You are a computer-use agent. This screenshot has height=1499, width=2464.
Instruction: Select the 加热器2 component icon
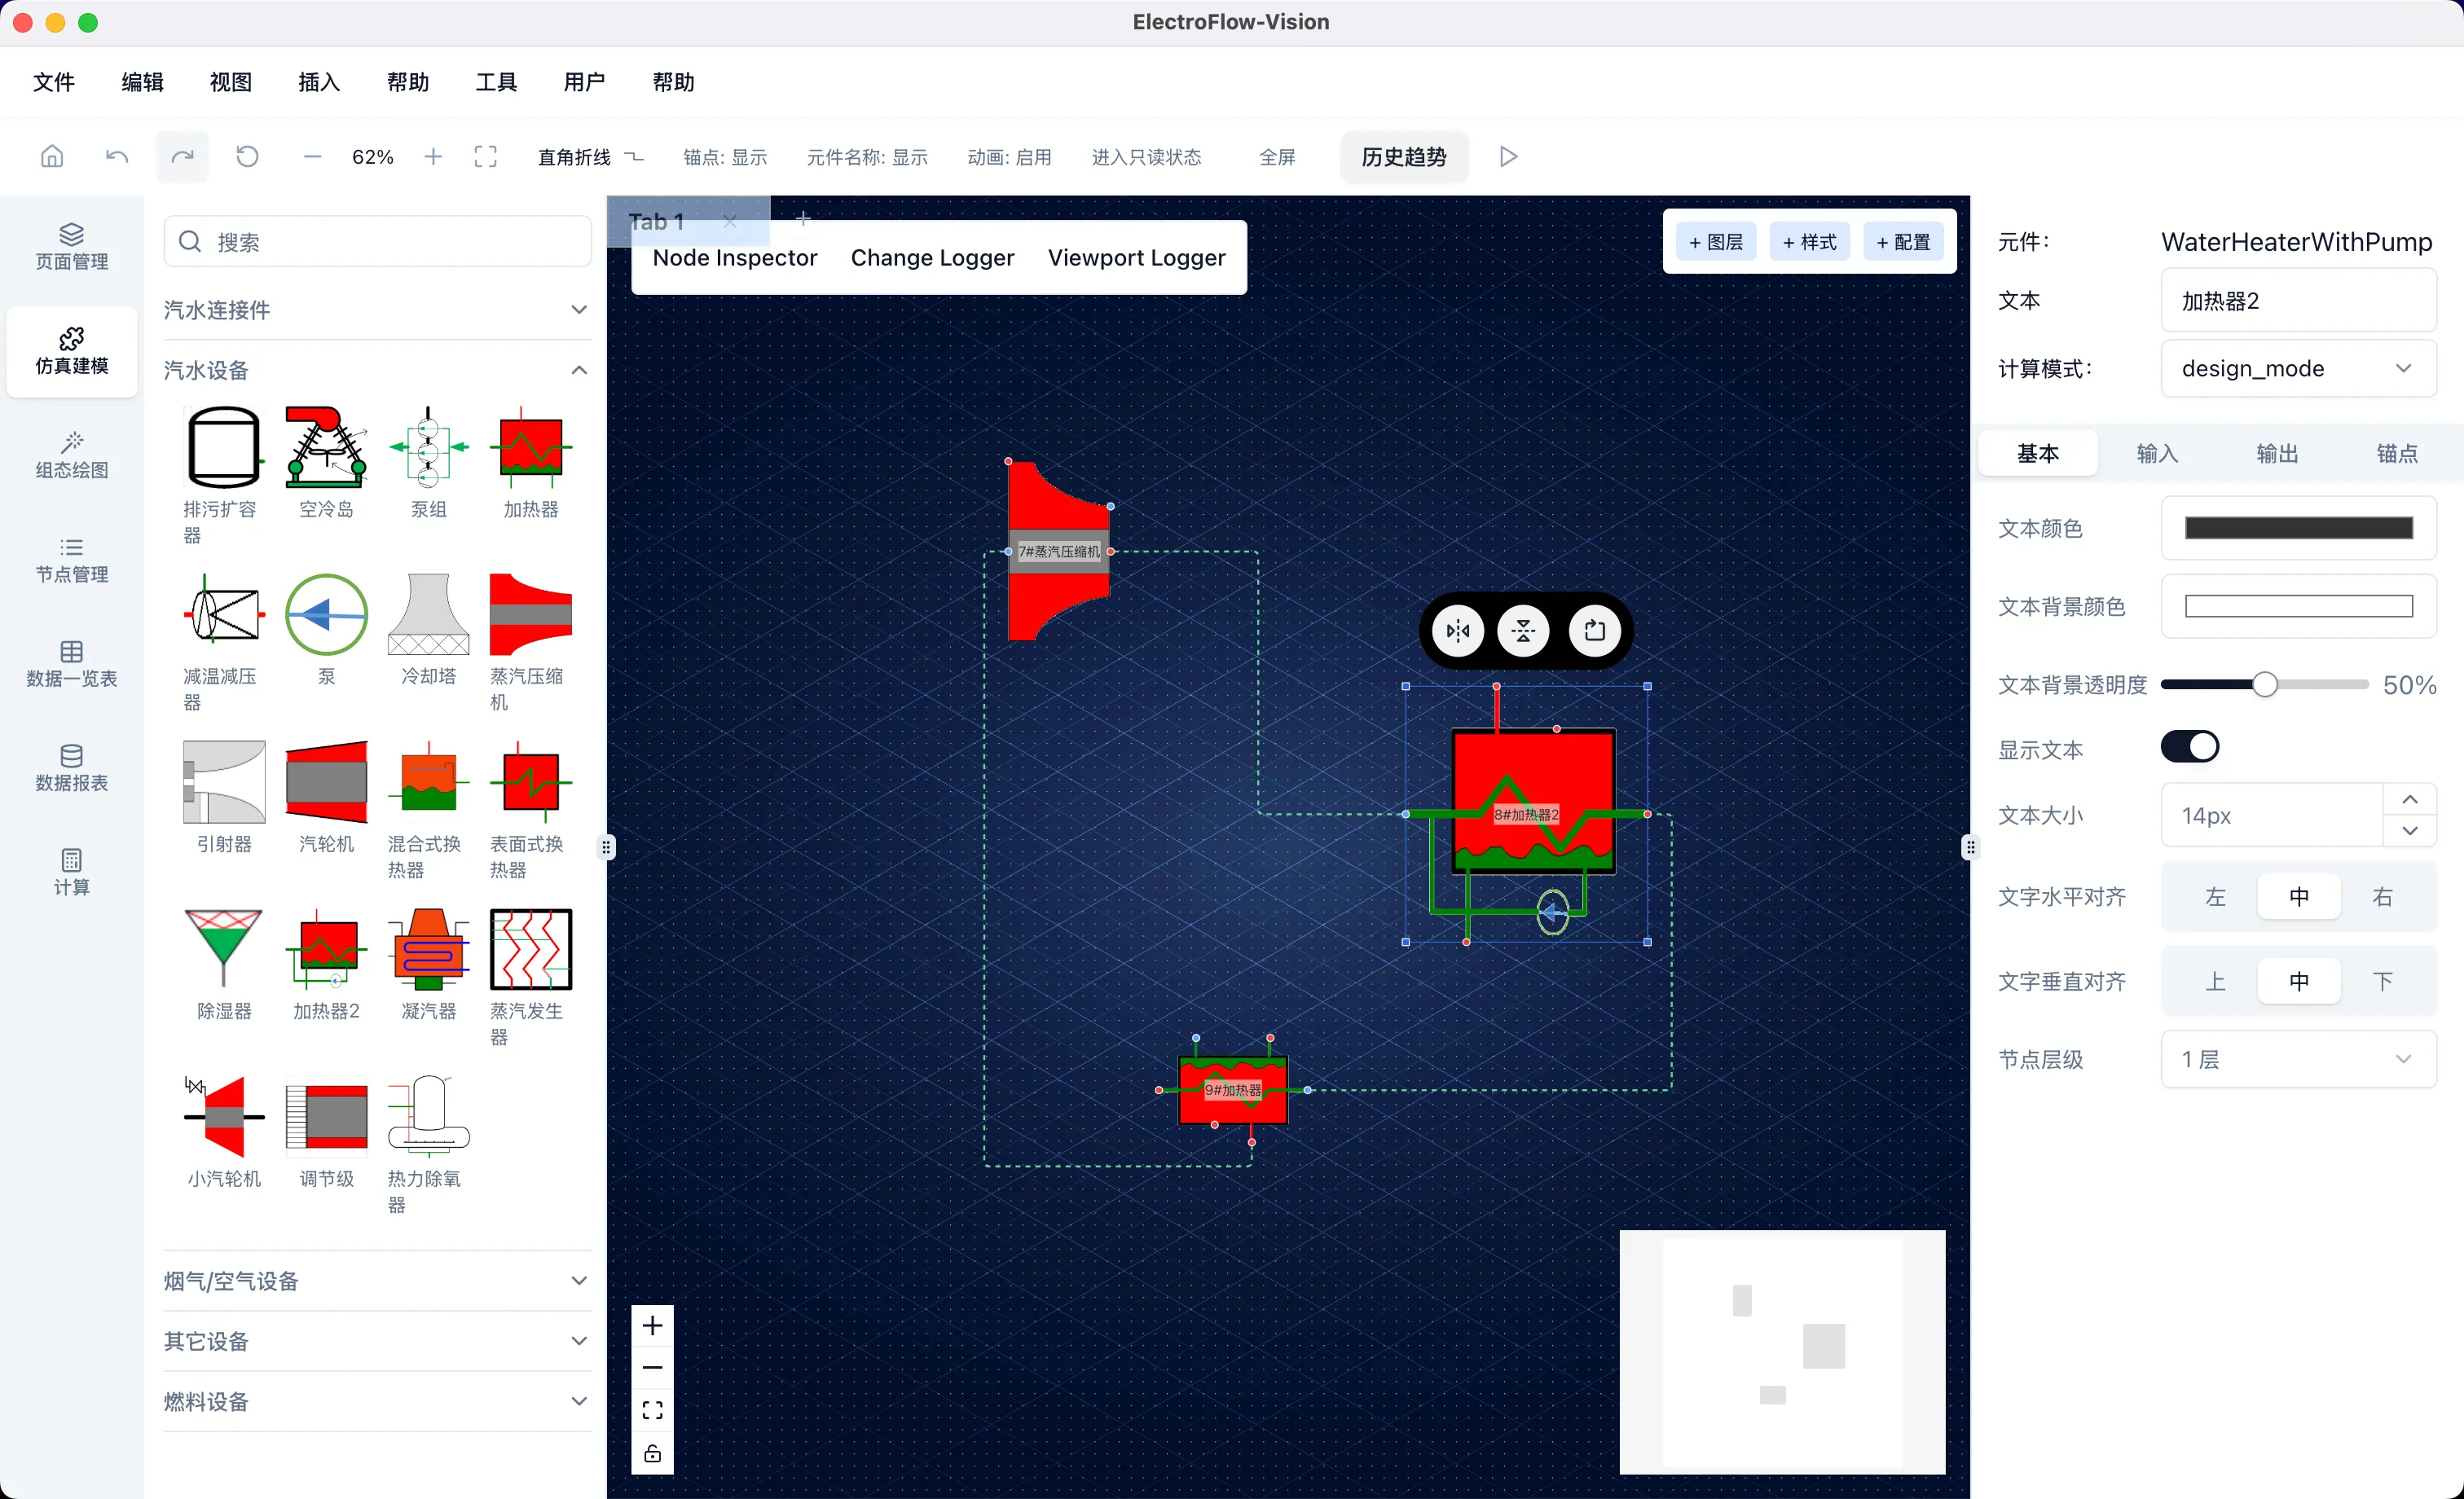tap(326, 949)
